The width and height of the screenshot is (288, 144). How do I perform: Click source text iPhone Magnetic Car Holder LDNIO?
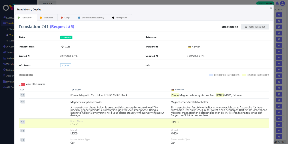(99, 95)
